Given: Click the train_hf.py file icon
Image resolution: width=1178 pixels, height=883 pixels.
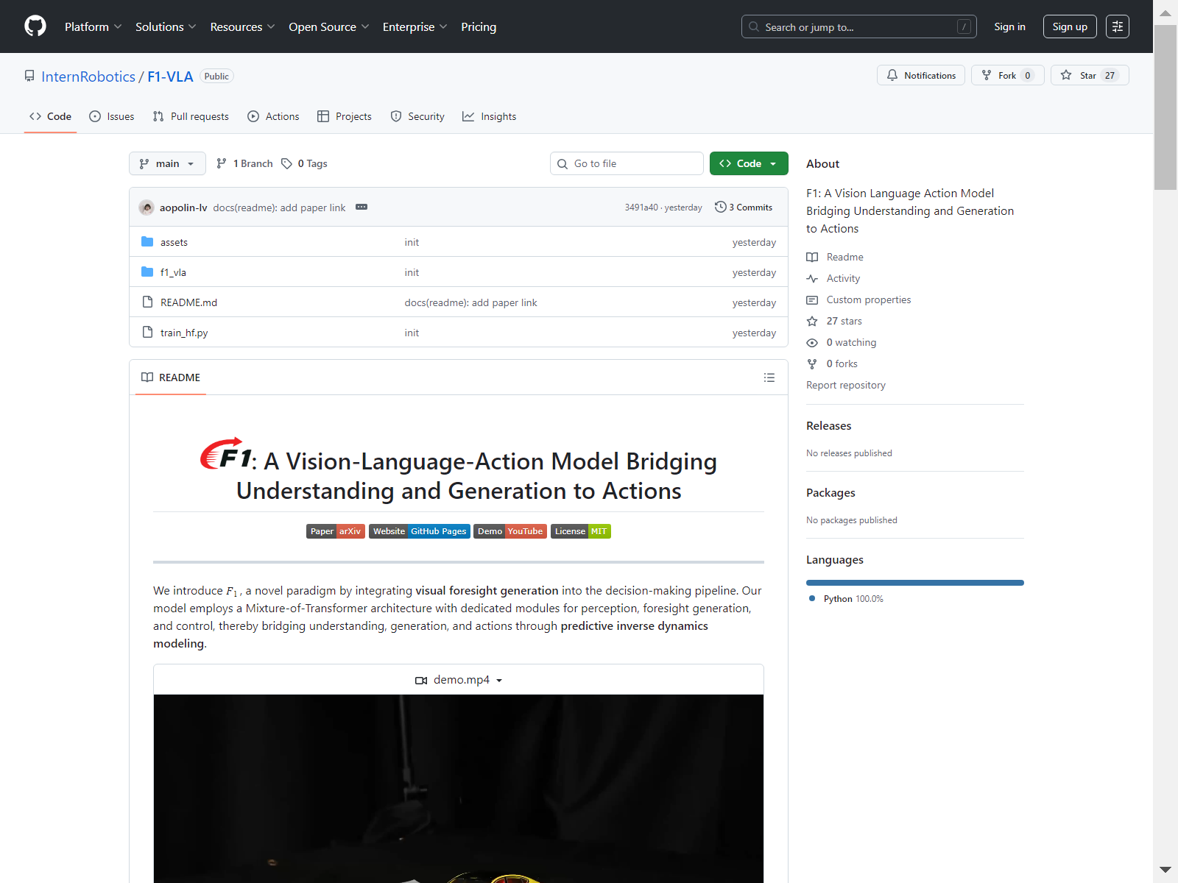Looking at the screenshot, I should click(147, 333).
